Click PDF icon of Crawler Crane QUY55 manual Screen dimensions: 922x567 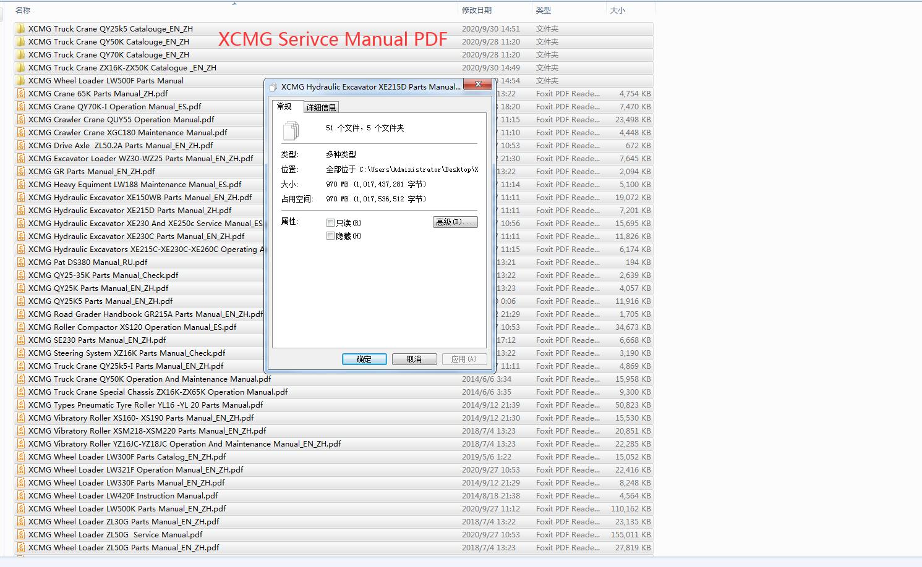[x=21, y=119]
